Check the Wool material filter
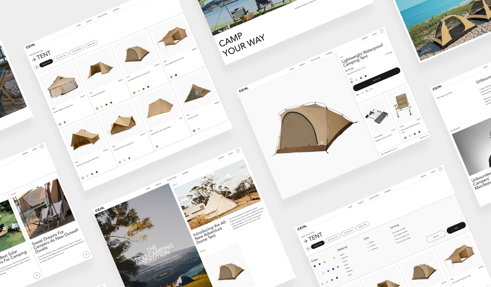This screenshot has height=287, width=491. (x=350, y=274)
